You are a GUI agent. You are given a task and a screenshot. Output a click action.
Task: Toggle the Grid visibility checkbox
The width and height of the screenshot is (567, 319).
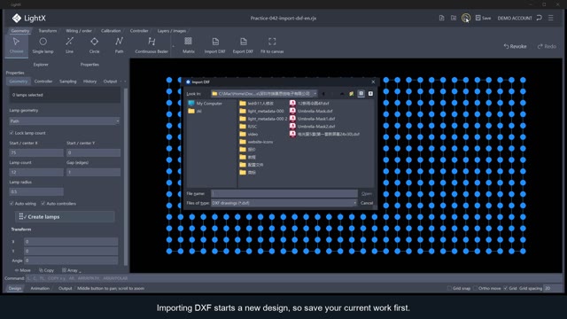pos(506,288)
